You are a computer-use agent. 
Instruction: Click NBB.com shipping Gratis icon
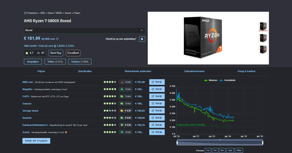(122, 82)
